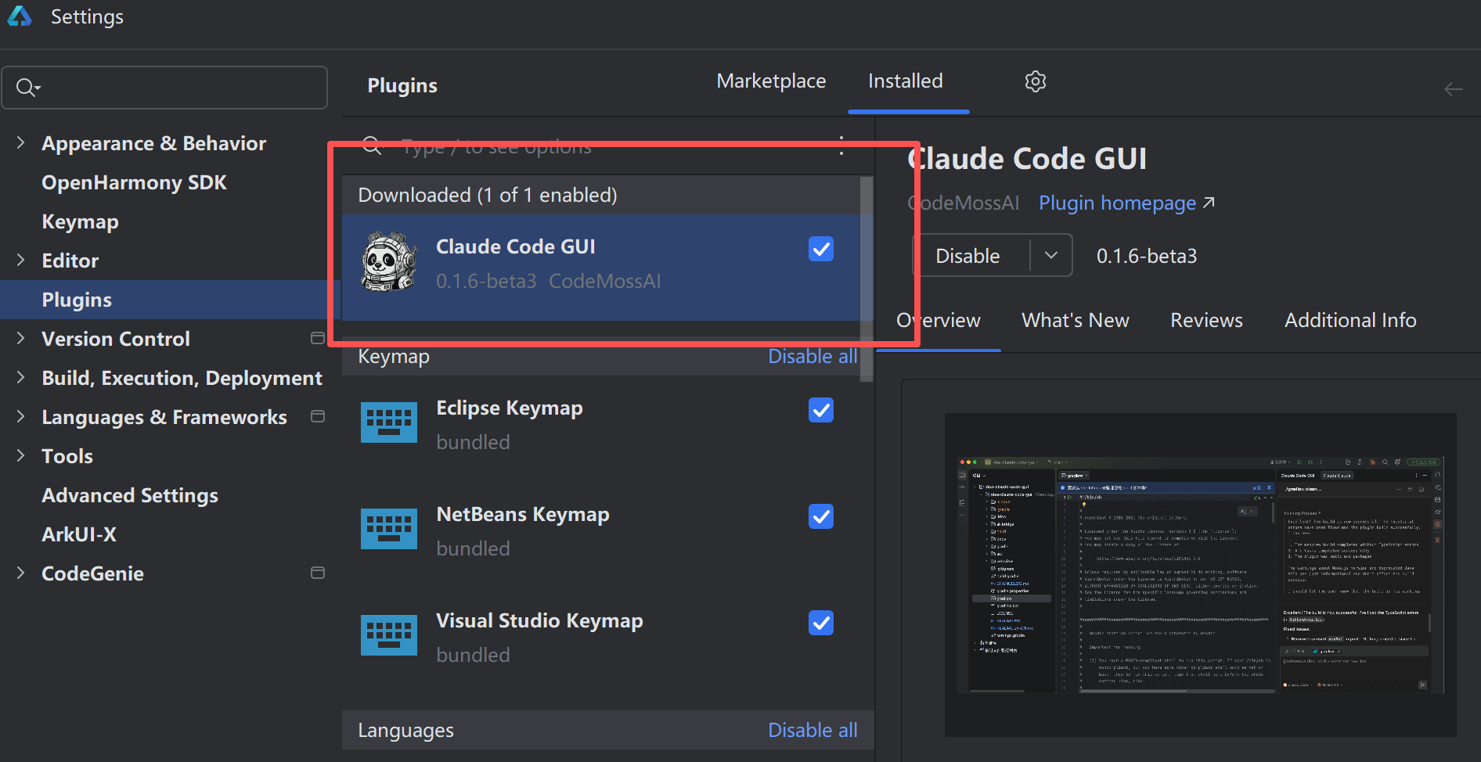Open the plugins gear settings icon
Screen dimensions: 1481x762
pos(1036,81)
